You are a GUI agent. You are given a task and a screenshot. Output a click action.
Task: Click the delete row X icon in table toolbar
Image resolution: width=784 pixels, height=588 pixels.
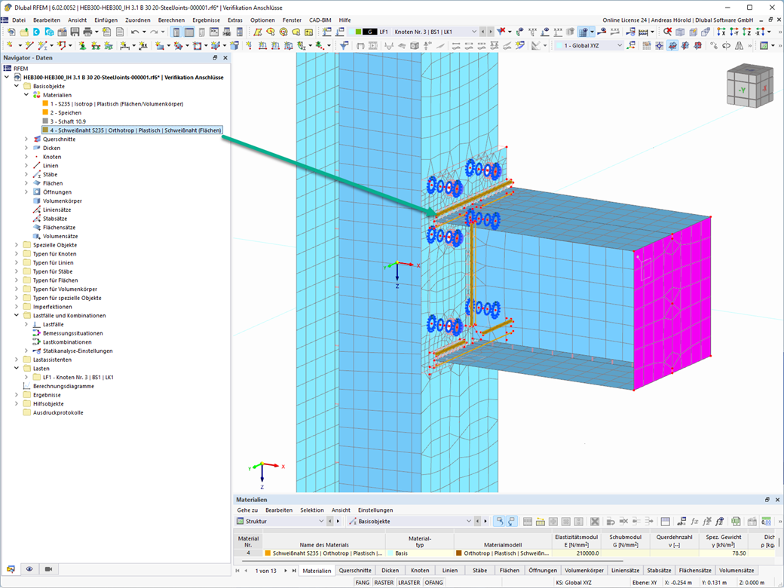point(595,522)
